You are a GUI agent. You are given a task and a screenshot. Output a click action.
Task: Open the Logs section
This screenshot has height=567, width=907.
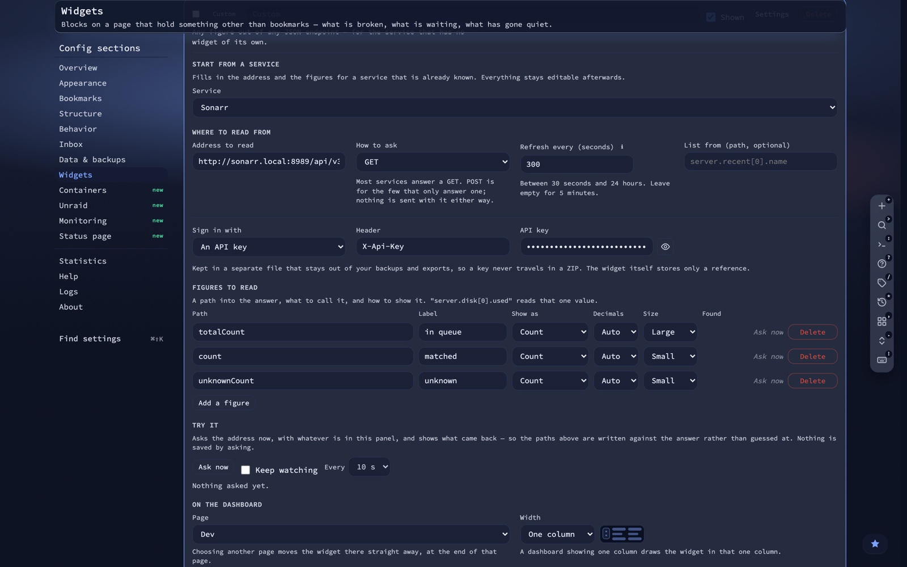click(69, 292)
